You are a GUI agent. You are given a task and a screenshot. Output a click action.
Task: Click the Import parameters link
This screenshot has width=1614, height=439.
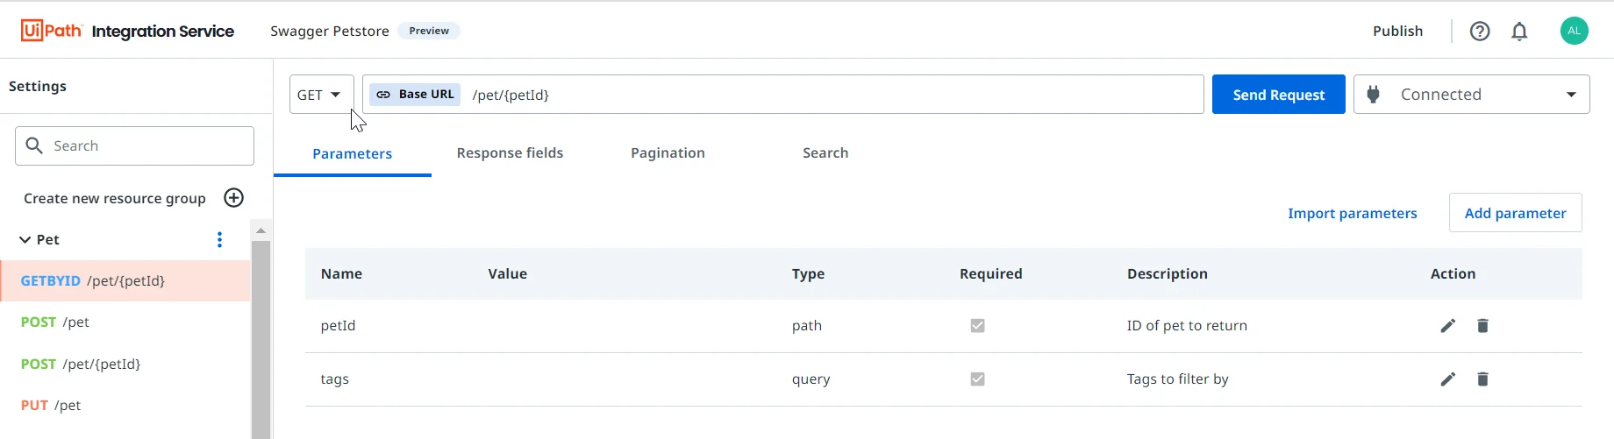pos(1352,213)
